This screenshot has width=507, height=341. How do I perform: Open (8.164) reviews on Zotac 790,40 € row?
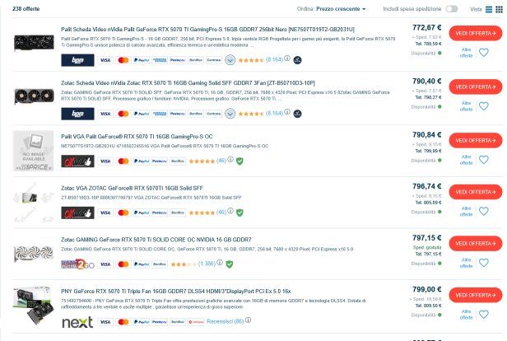(274, 114)
